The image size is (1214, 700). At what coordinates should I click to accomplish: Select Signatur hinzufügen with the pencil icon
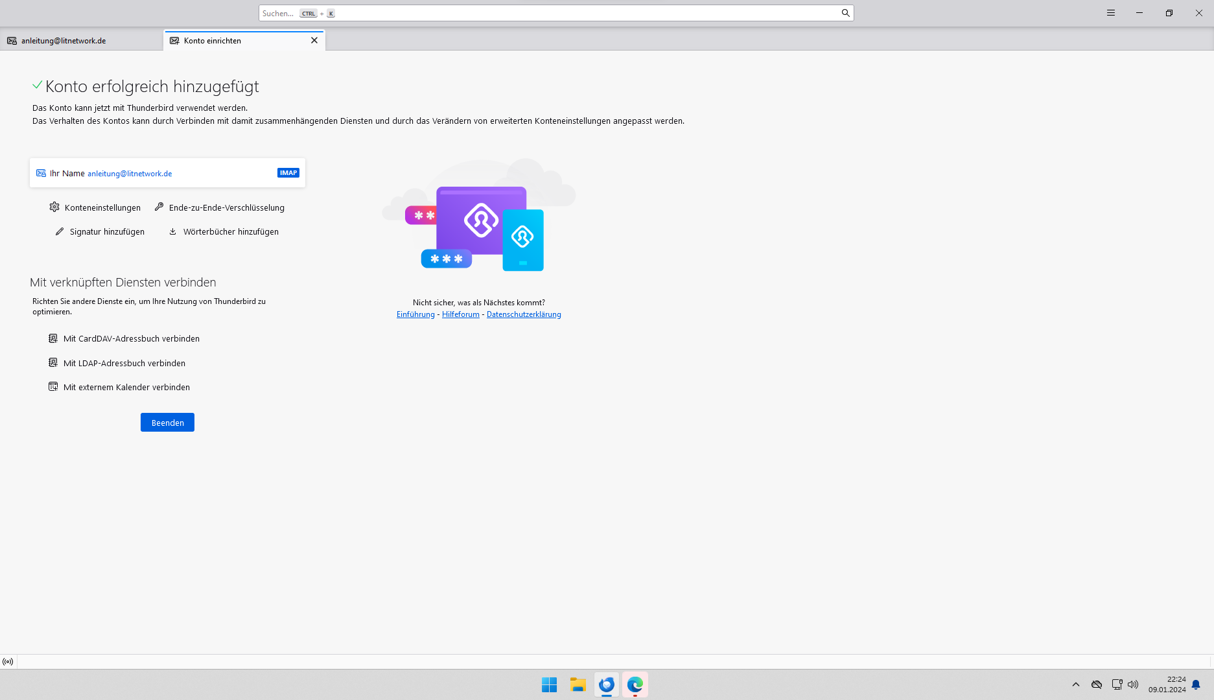point(59,231)
